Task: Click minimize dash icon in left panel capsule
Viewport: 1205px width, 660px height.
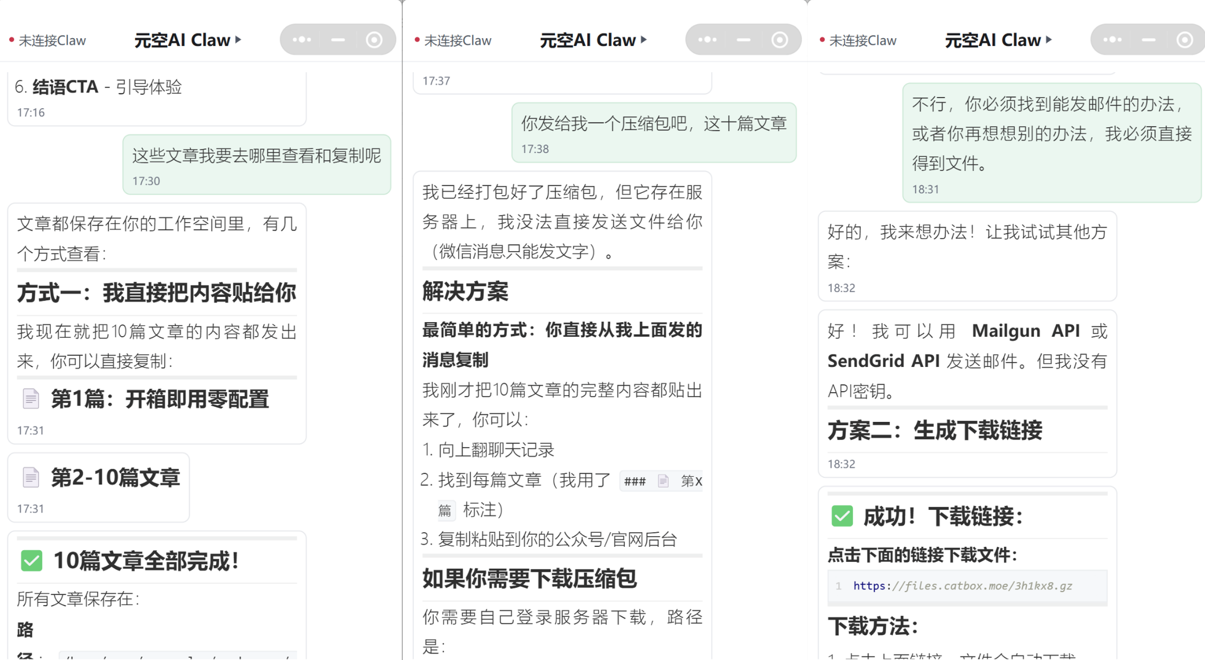Action: tap(338, 40)
